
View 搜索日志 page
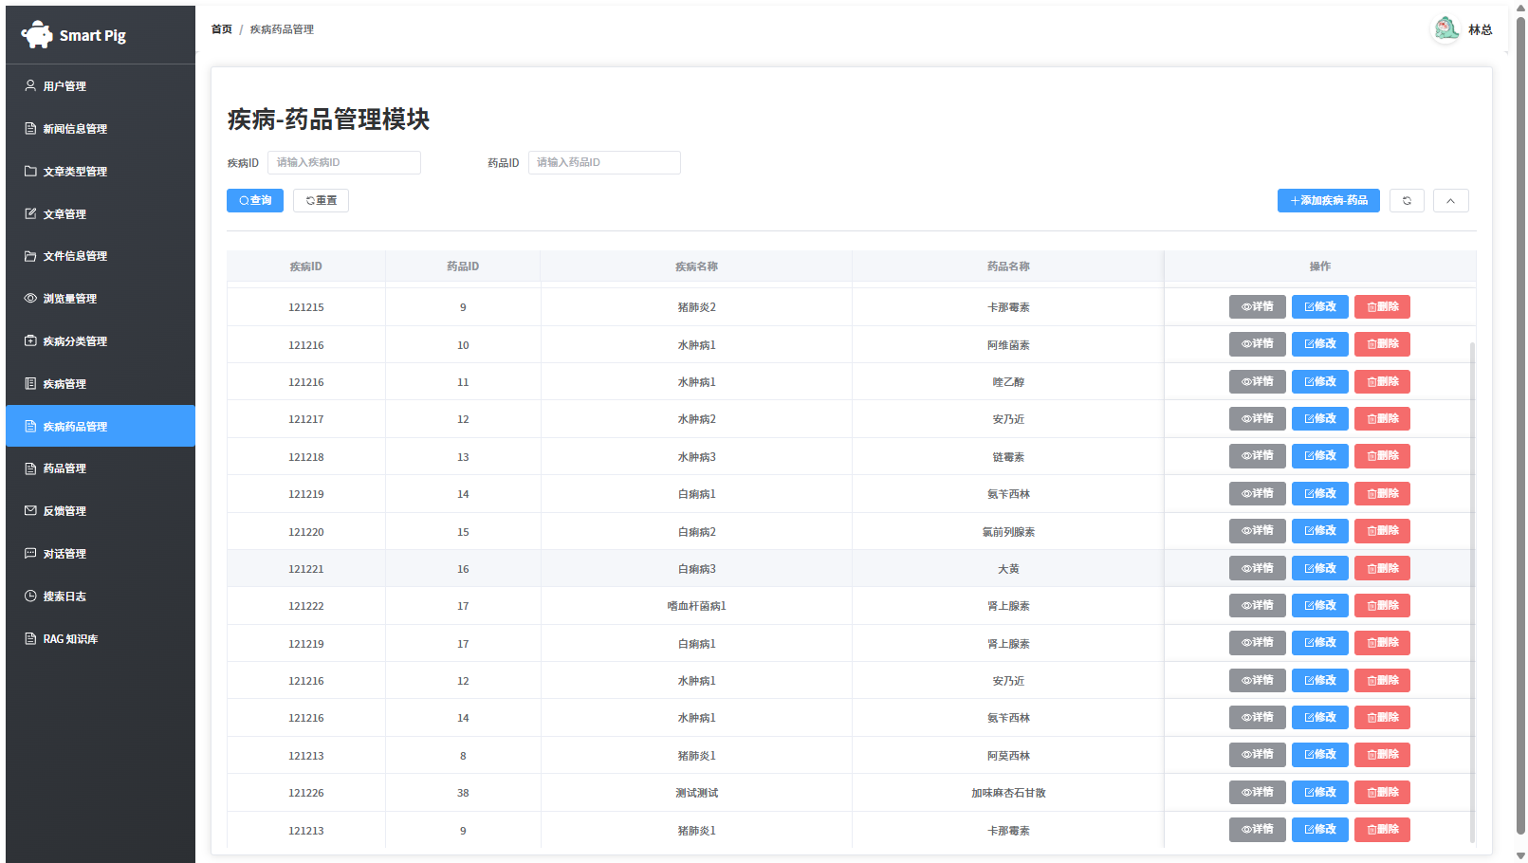101,596
